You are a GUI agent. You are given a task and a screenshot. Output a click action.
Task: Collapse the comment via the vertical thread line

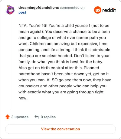[x=10, y=63]
